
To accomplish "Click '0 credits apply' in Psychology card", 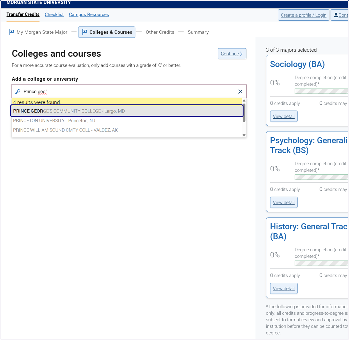I will (285, 189).
